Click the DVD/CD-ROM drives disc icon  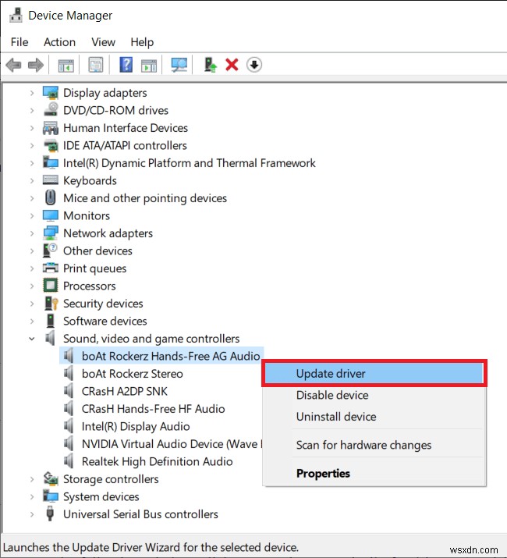click(51, 110)
